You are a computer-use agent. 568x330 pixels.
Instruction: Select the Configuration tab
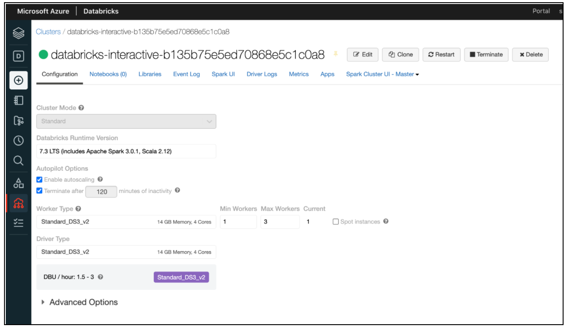tap(60, 74)
